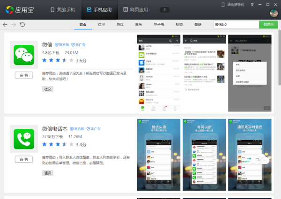Click 请连接手机 connect phone link

233,5
